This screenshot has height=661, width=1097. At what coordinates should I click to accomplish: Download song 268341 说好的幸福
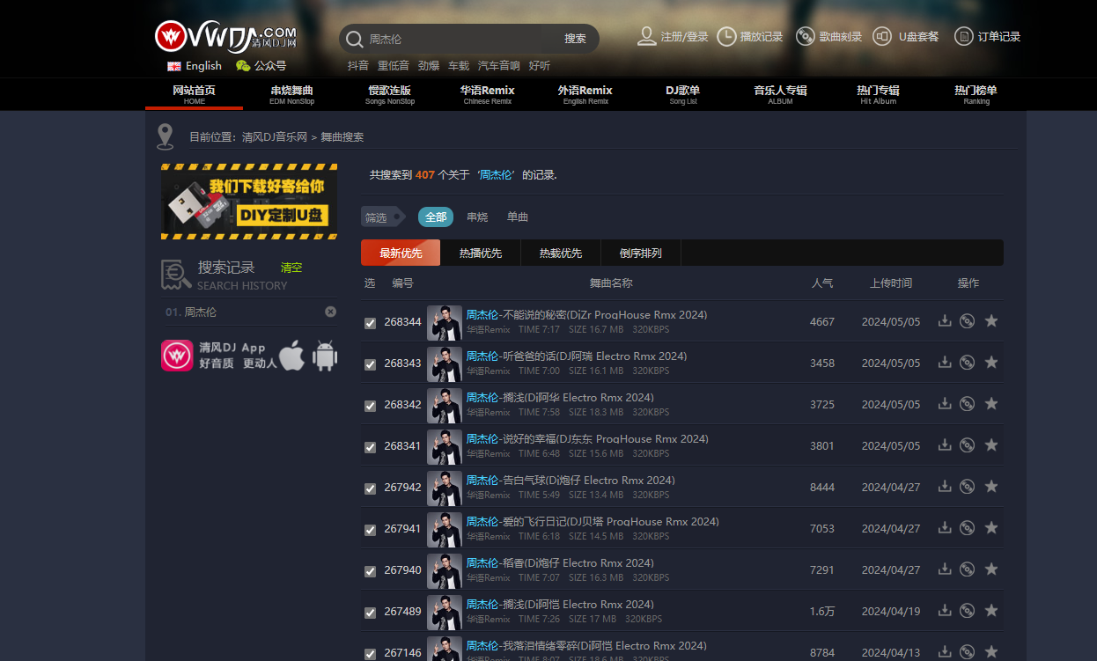pos(945,445)
